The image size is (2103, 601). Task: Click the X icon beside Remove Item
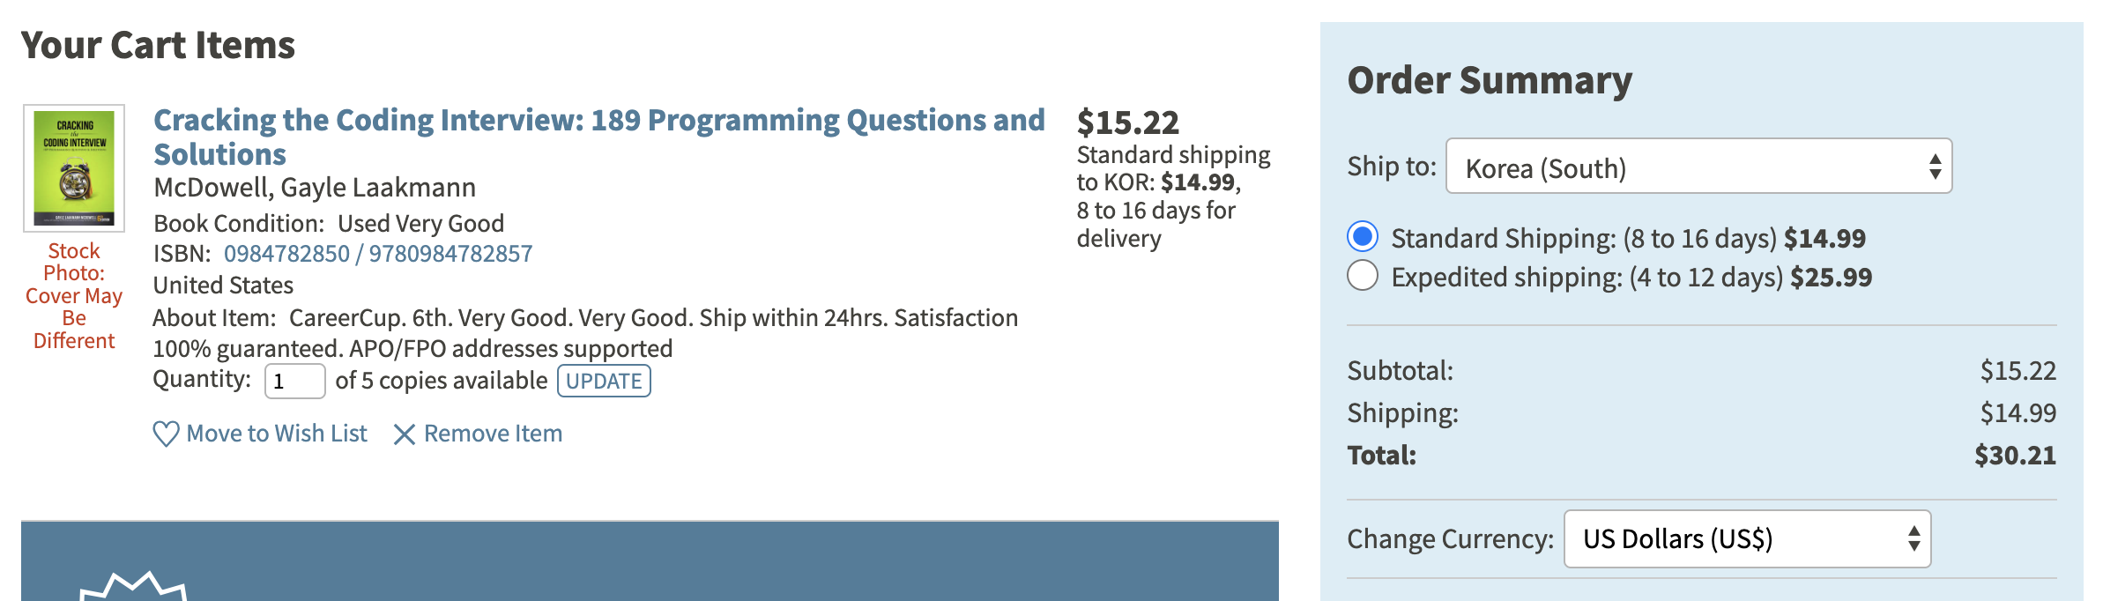click(x=404, y=434)
